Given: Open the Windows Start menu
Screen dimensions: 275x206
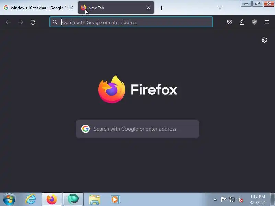Looking at the screenshot, I should pos(9,199).
